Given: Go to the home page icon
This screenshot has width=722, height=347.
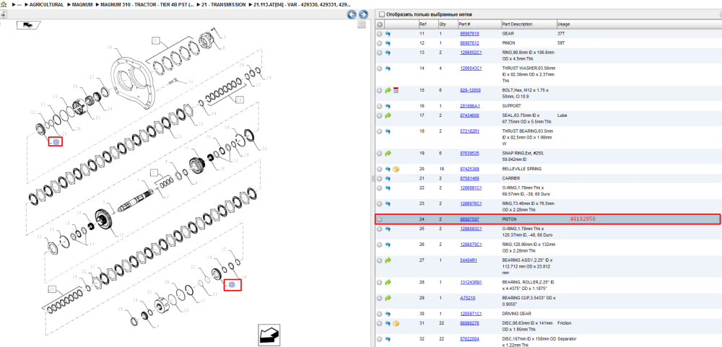Looking at the screenshot, I should click(4, 4).
